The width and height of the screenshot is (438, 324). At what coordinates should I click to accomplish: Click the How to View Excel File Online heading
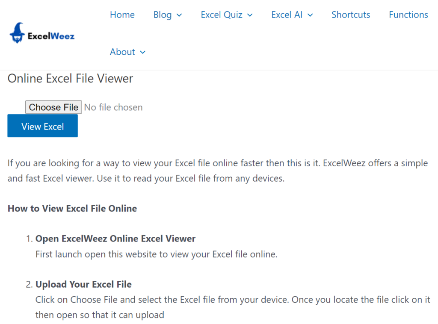pyautogui.click(x=72, y=209)
